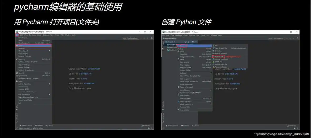The height and width of the screenshot is (138, 311).
Task: Expand the Line Separators submenu
Action: tap(50, 94)
